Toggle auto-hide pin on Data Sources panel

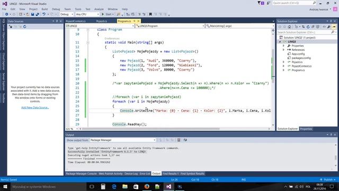pos(57,21)
